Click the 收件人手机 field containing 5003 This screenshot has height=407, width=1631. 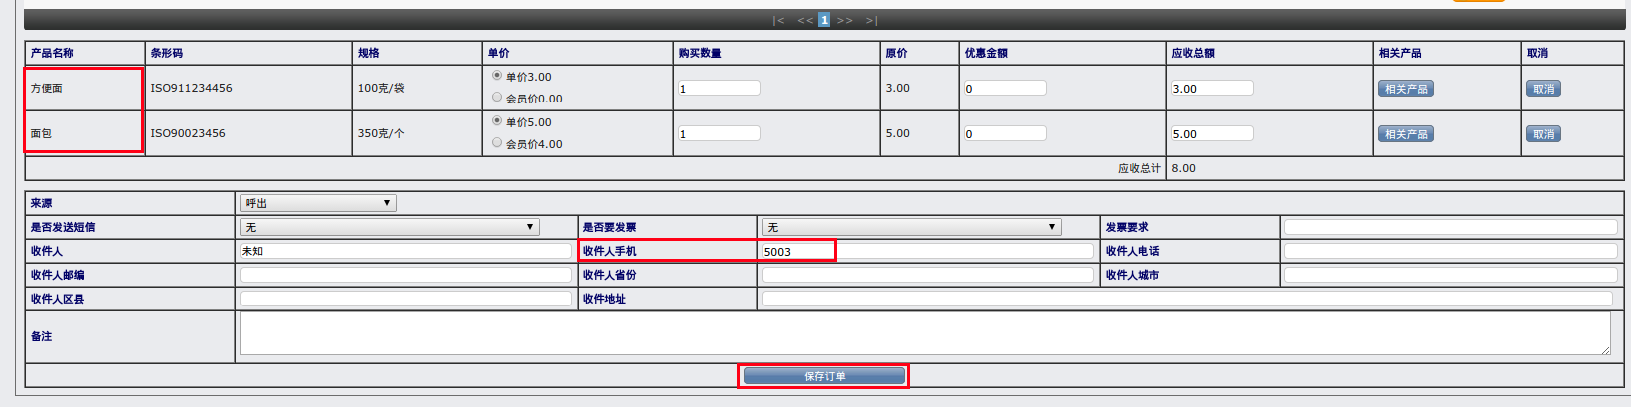click(x=797, y=251)
